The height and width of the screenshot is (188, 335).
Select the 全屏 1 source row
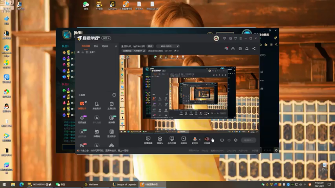(97, 52)
